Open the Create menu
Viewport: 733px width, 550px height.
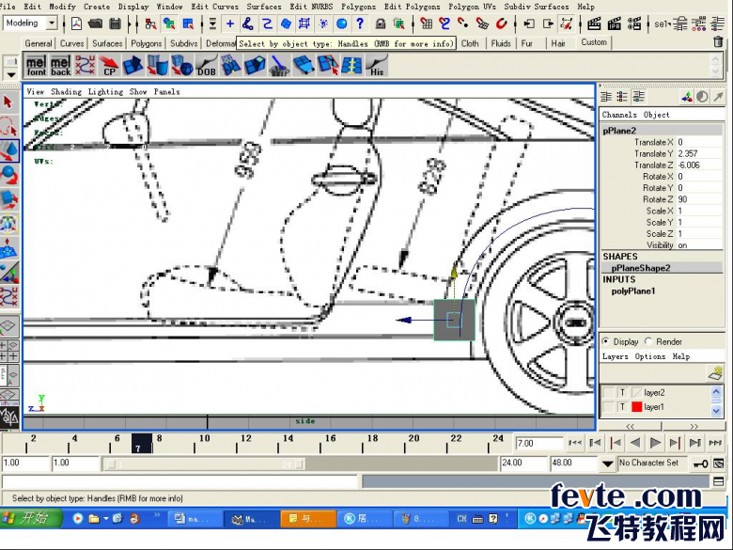96,7
